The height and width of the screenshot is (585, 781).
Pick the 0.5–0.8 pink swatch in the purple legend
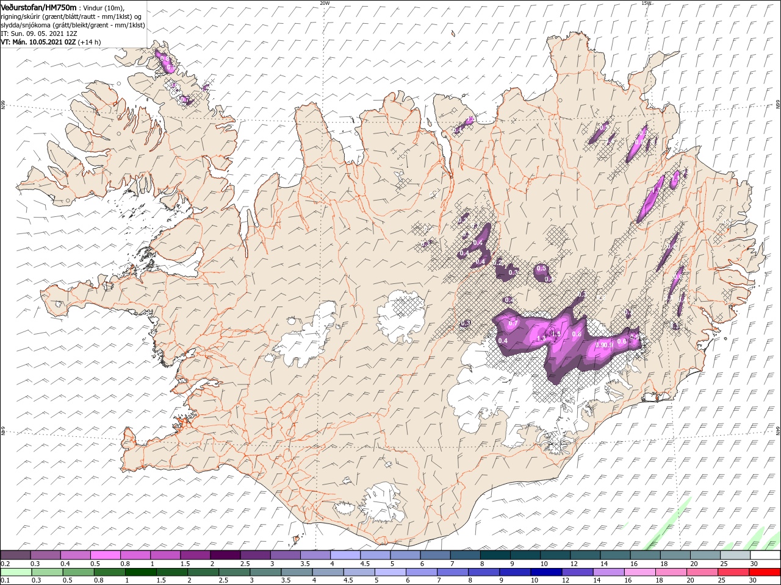[x=105, y=555]
